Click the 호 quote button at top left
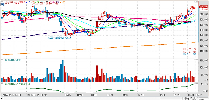The height and width of the screenshot is (100, 209). tap(2, 5)
